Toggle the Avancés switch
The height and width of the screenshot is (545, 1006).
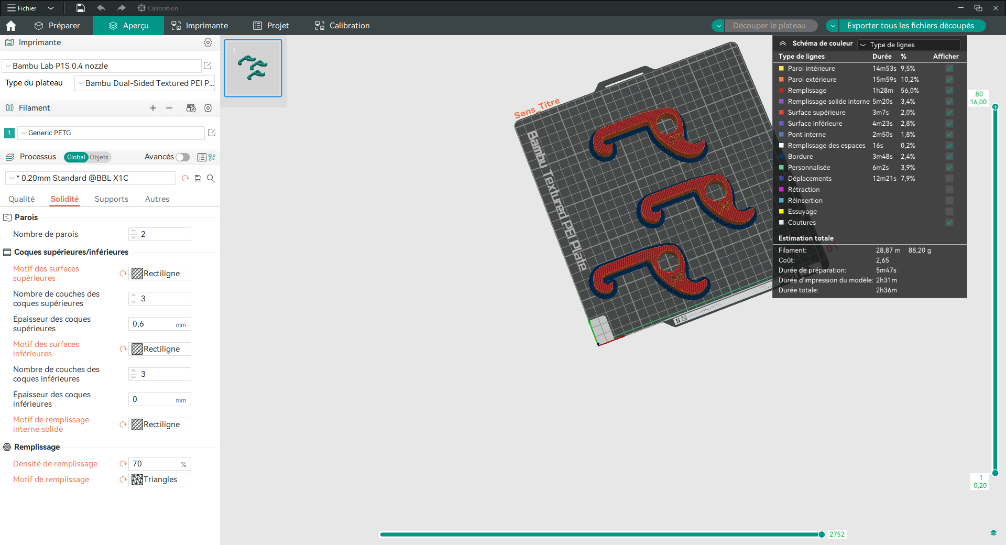(182, 157)
